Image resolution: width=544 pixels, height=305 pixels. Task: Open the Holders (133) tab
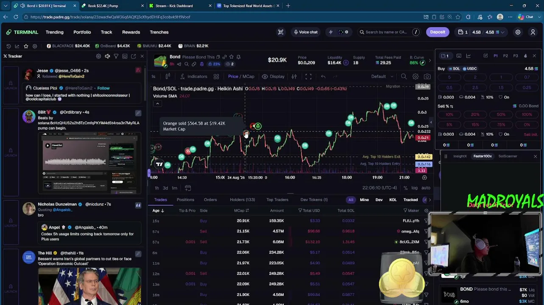click(242, 200)
